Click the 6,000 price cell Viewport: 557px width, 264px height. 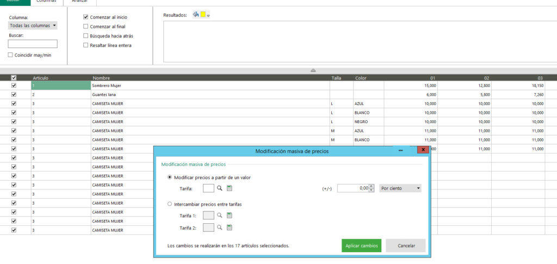411,95
